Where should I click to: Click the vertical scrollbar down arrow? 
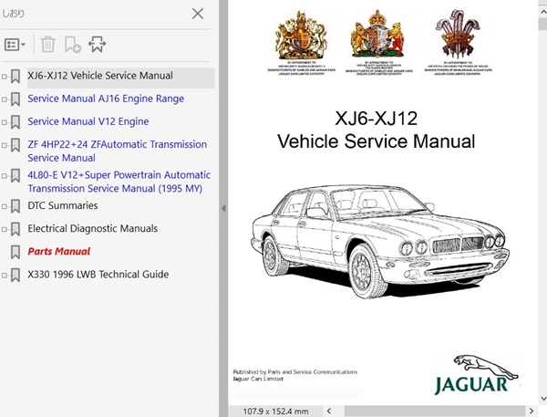pyautogui.click(x=542, y=398)
